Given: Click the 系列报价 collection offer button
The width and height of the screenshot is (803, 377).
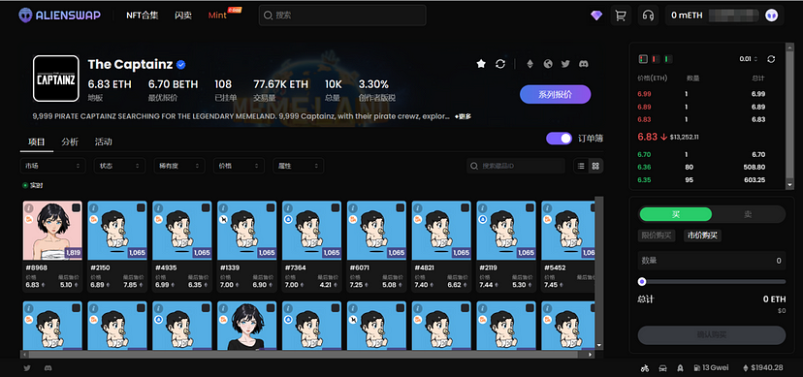Looking at the screenshot, I should 555,95.
